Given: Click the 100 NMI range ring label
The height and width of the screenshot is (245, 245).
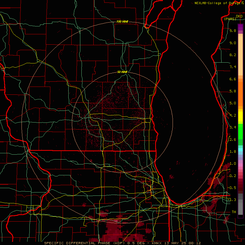Looking at the screenshot, I should point(122,22).
